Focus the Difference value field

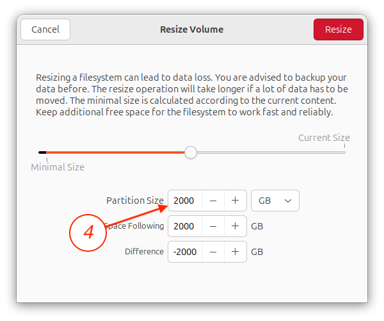185,252
